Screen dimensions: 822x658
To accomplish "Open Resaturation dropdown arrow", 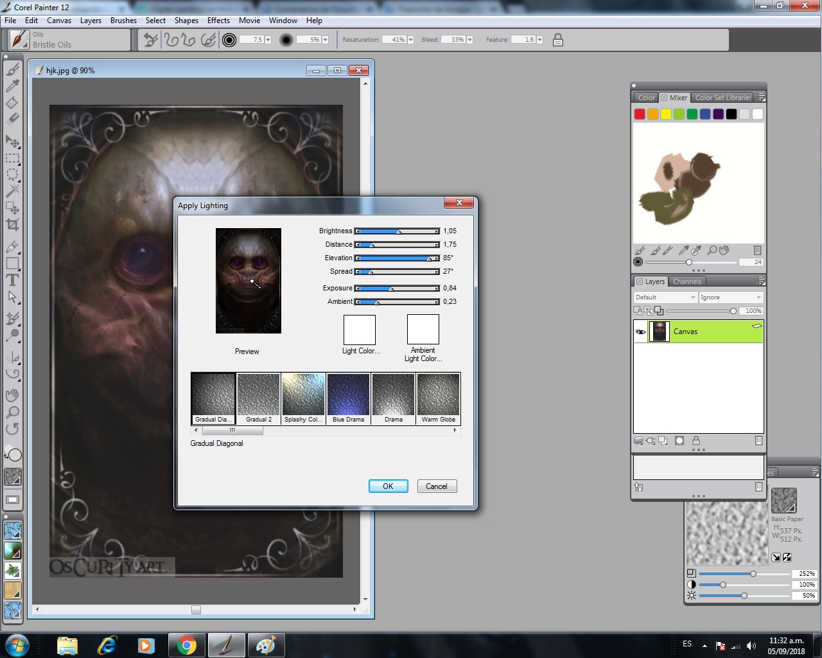I will point(410,40).
